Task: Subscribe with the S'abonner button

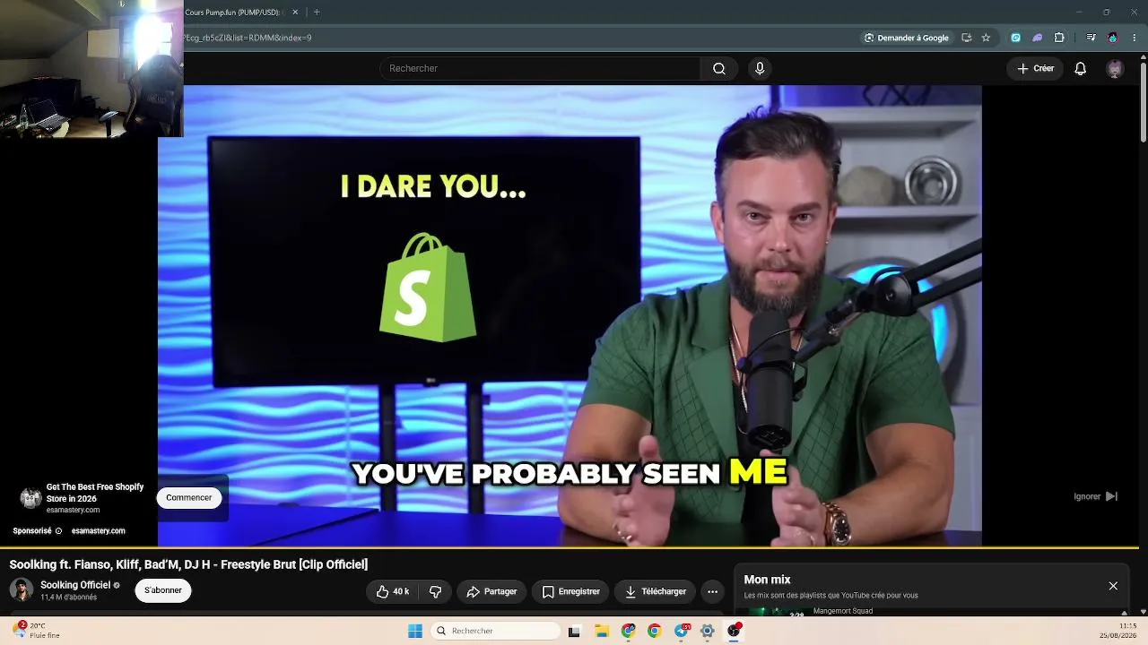Action: (163, 590)
